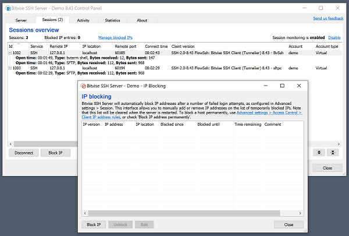Disable session monitoring via the Disable link
349x236 pixels.
pyautogui.click(x=334, y=37)
